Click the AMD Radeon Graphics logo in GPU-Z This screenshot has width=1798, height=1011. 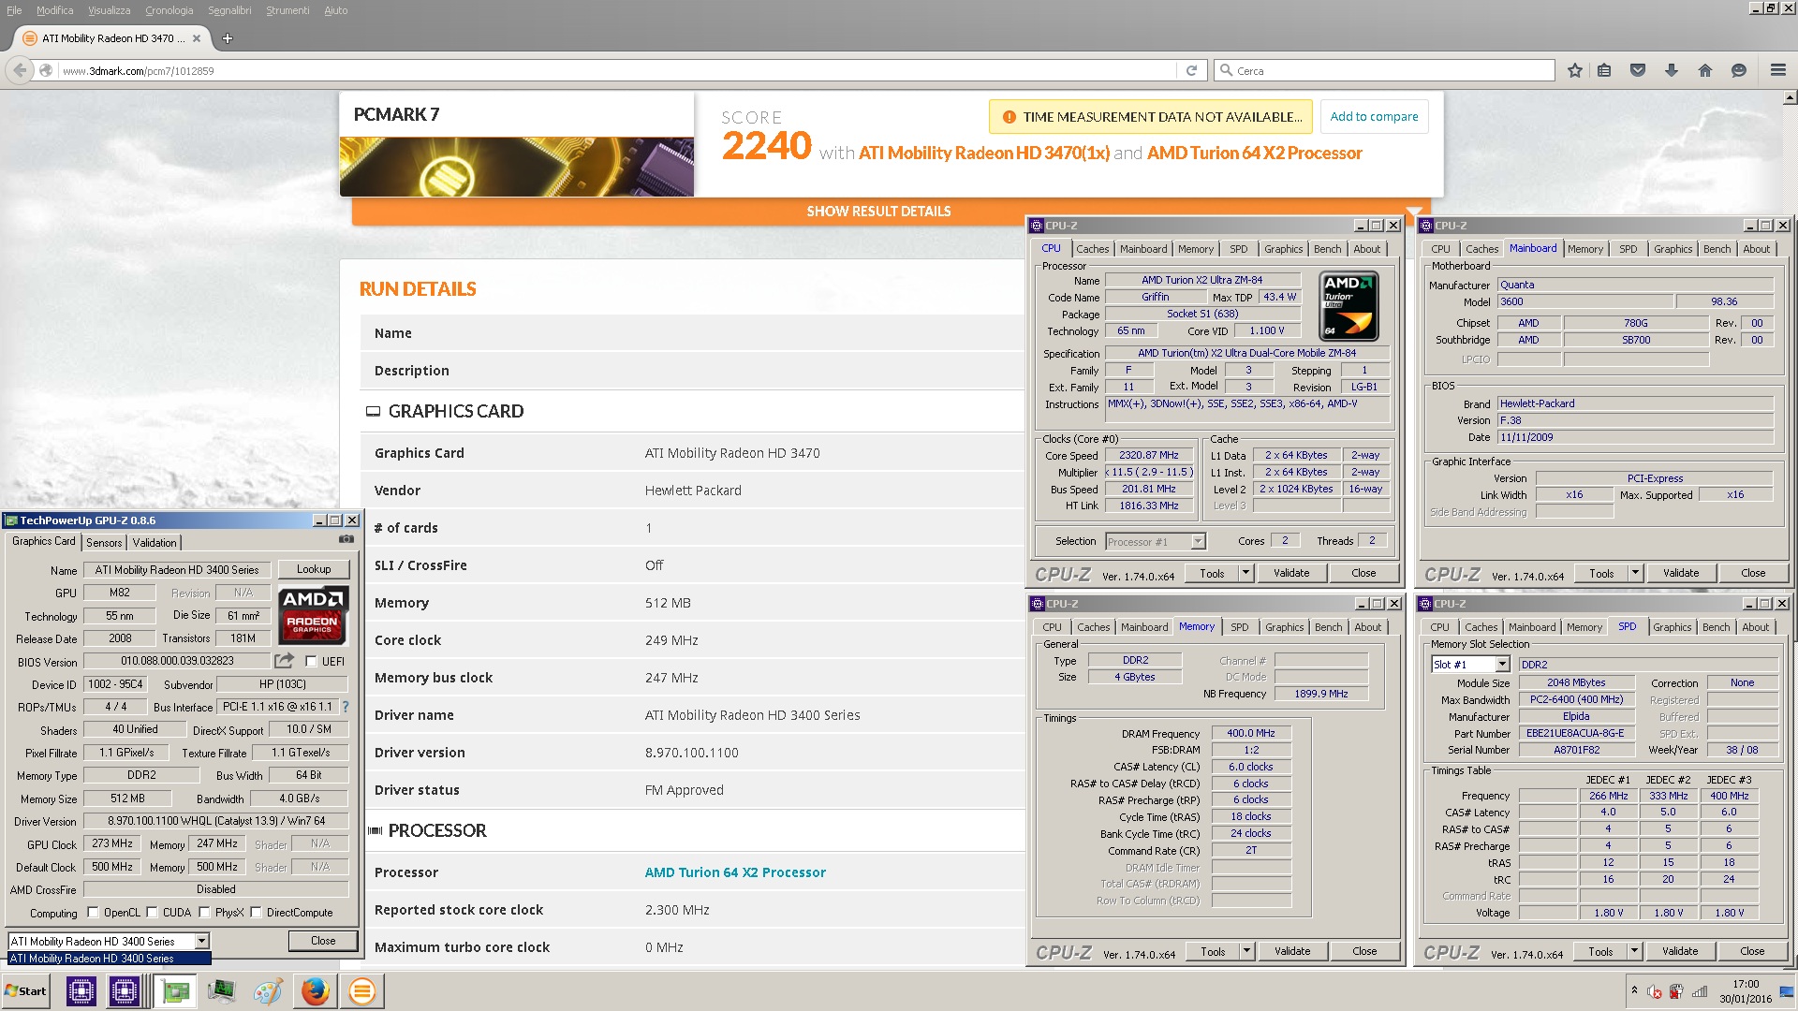click(314, 614)
